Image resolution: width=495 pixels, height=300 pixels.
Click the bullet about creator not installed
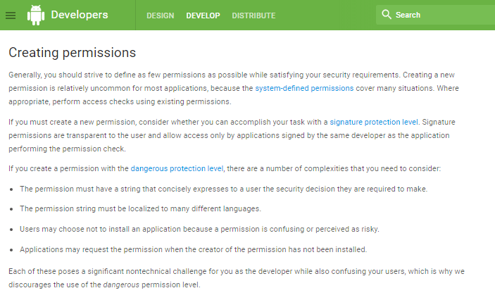193,249
